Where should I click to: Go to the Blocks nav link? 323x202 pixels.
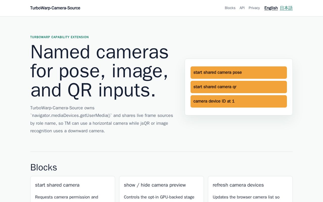[230, 8]
